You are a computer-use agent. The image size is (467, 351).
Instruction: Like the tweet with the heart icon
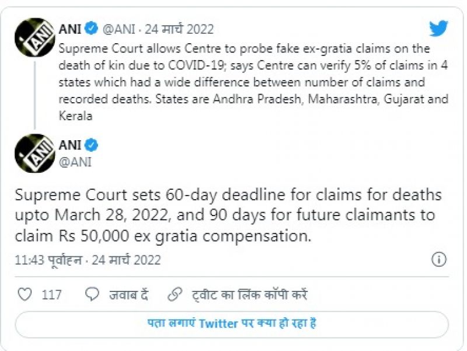click(25, 294)
